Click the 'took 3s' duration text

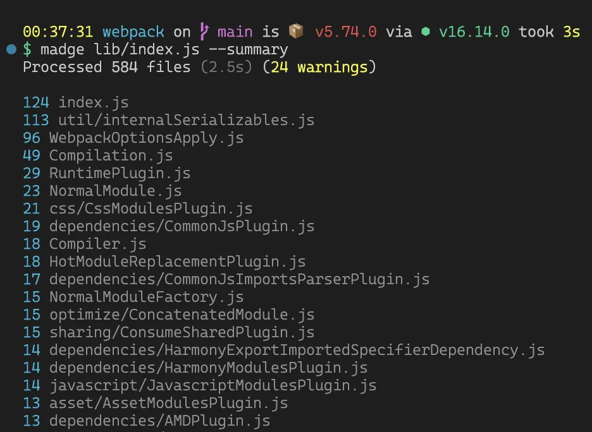pos(550,32)
